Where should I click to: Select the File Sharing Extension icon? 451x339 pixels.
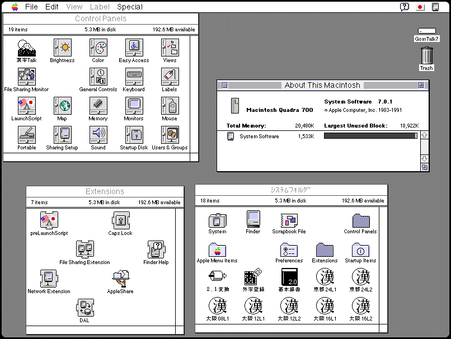pos(85,249)
